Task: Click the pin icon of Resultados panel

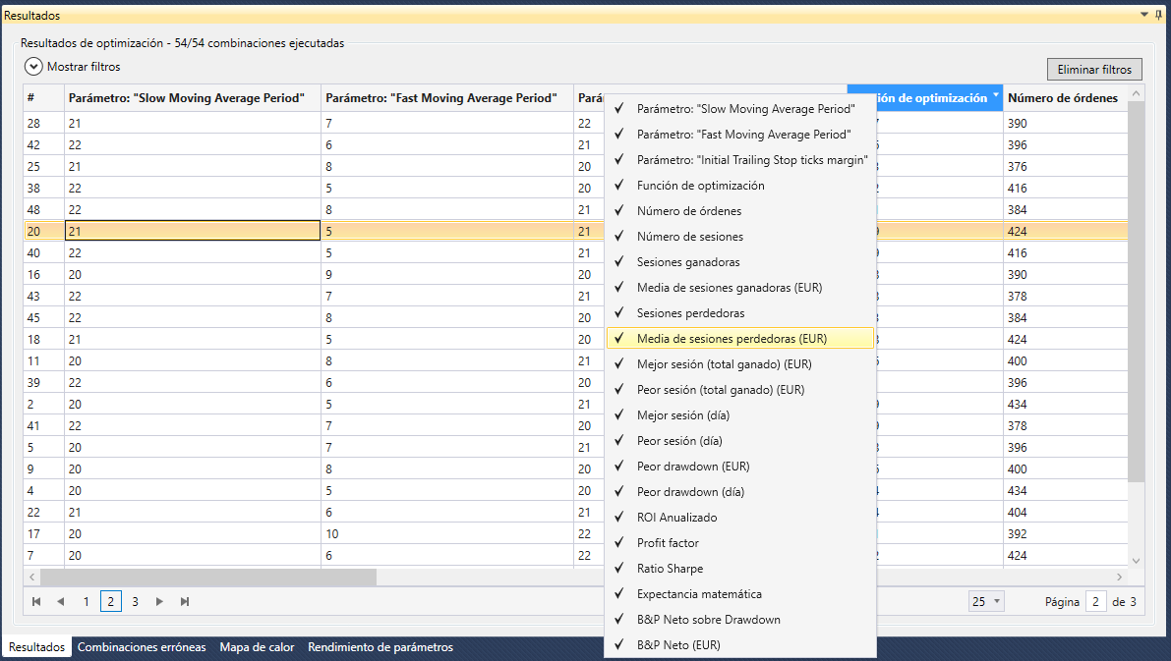Action: point(1158,15)
